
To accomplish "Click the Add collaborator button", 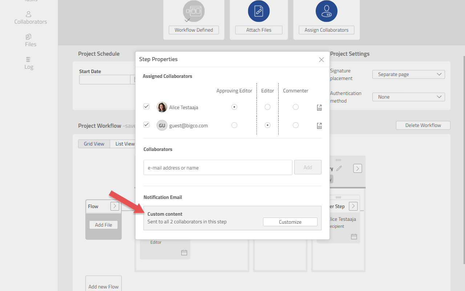I will (308, 167).
